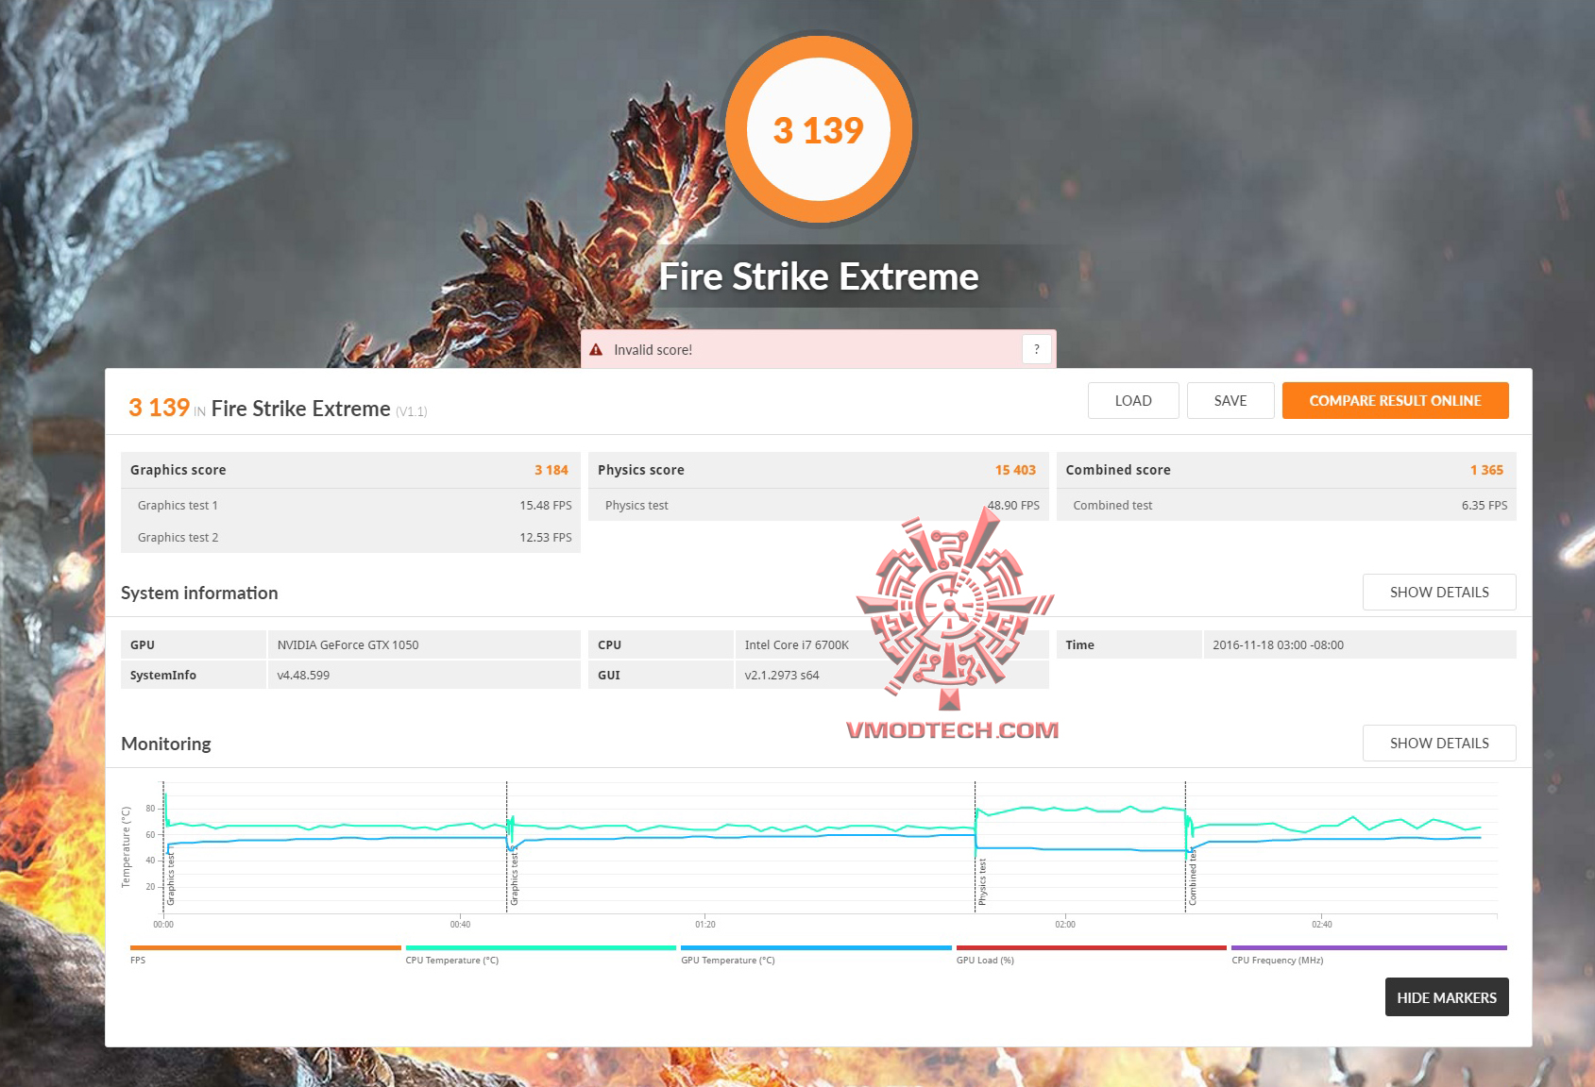Click the invalid score warning triangle icon
The width and height of the screenshot is (1595, 1087).
596,348
